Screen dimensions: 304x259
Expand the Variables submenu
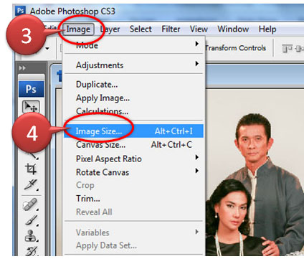(x=133, y=232)
